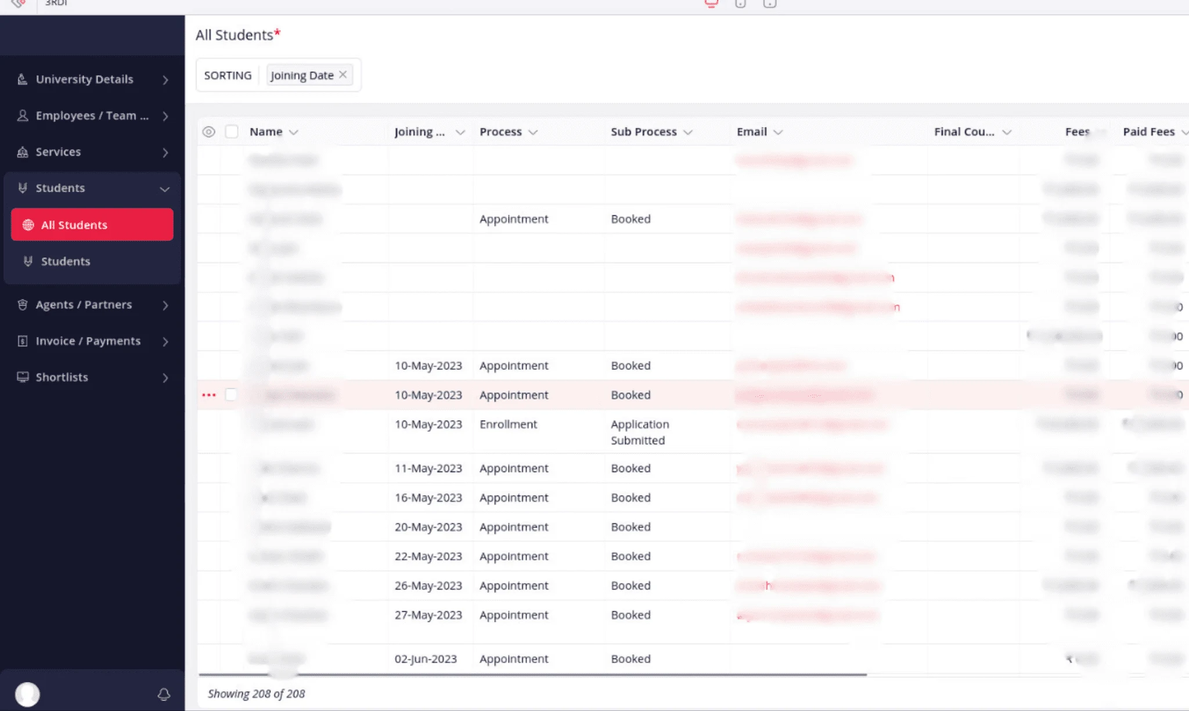Toggle the column visibility eye icon
This screenshot has width=1189, height=711.
click(209, 132)
